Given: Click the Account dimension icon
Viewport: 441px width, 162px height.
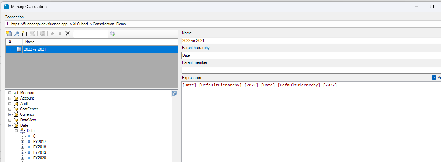Looking at the screenshot, I should [16, 98].
